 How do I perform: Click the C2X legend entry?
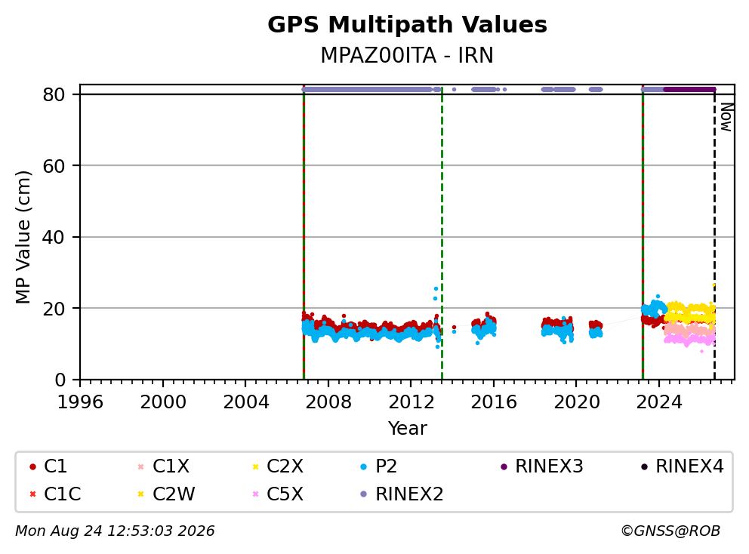point(277,466)
